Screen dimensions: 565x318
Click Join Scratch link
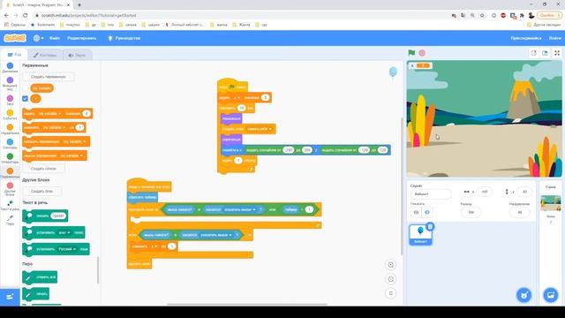526,38
